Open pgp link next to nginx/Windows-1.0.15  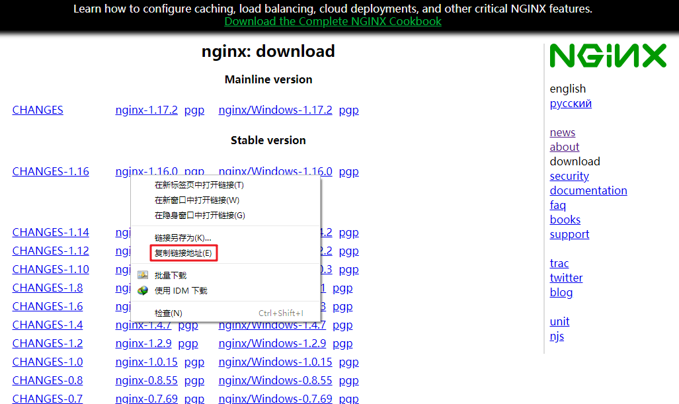click(x=348, y=362)
